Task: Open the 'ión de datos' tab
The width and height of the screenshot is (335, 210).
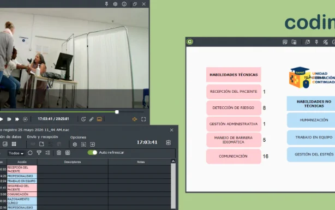Action: [11, 137]
